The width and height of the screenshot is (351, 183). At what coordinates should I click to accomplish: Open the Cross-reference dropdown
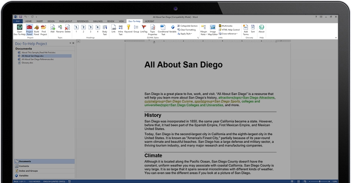click(x=228, y=33)
